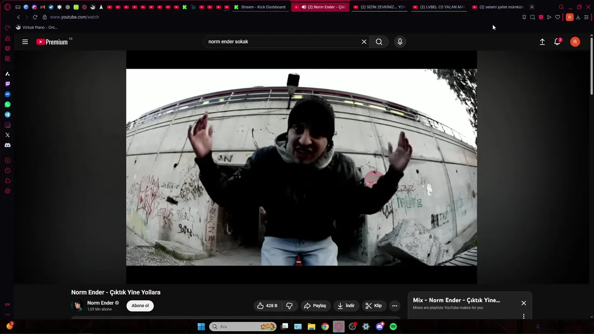Open sidebar settings gear icon
594x334 pixels.
(7, 191)
